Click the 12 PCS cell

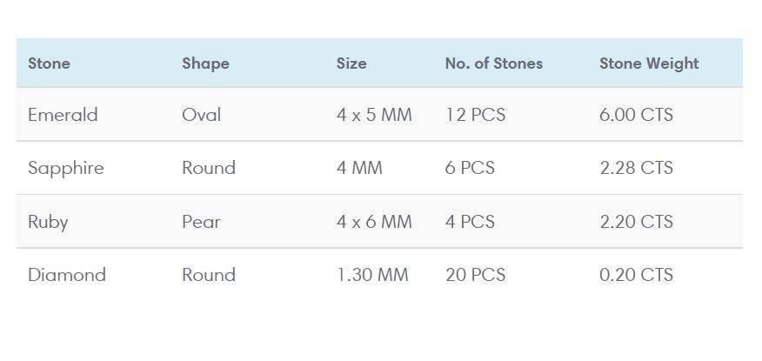[475, 115]
